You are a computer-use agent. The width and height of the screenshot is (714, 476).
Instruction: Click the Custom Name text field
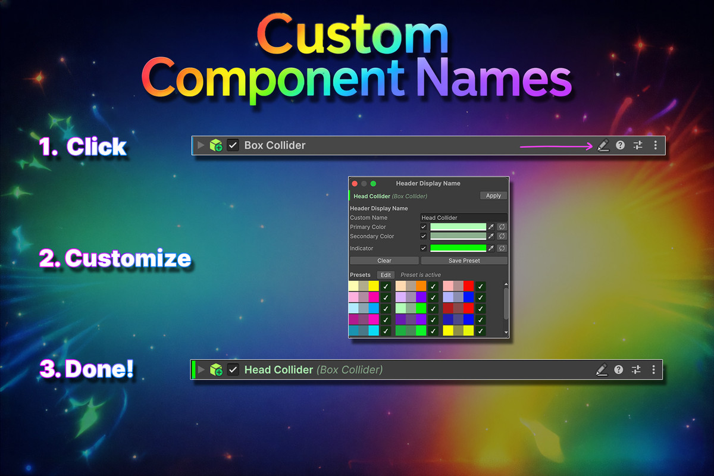464,218
